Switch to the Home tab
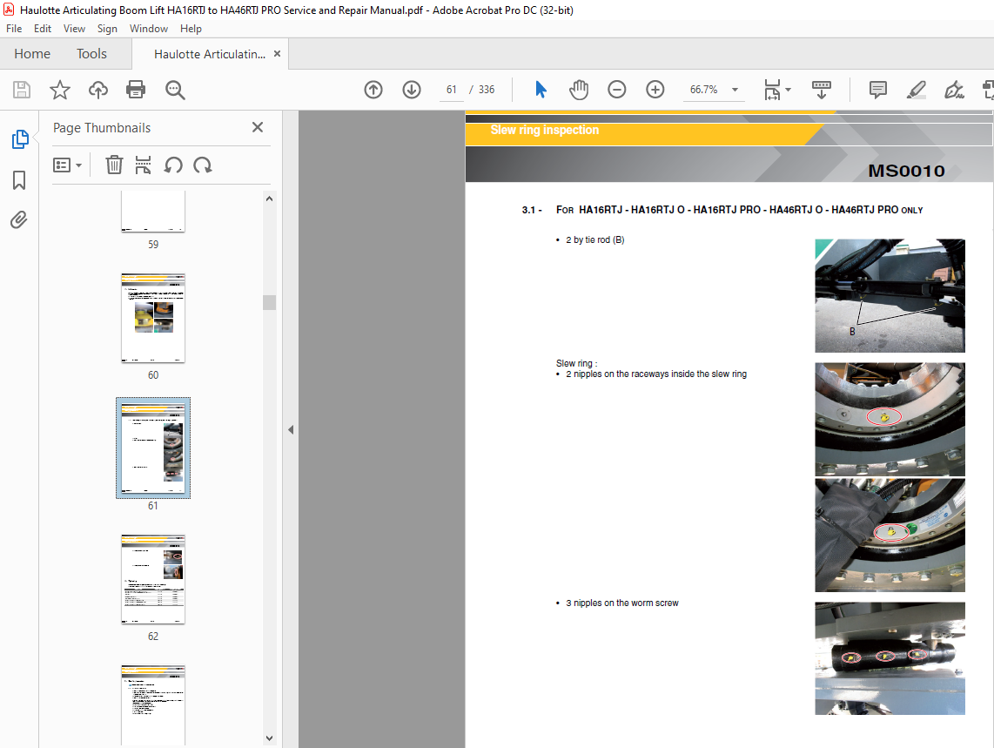994x748 pixels. tap(32, 54)
